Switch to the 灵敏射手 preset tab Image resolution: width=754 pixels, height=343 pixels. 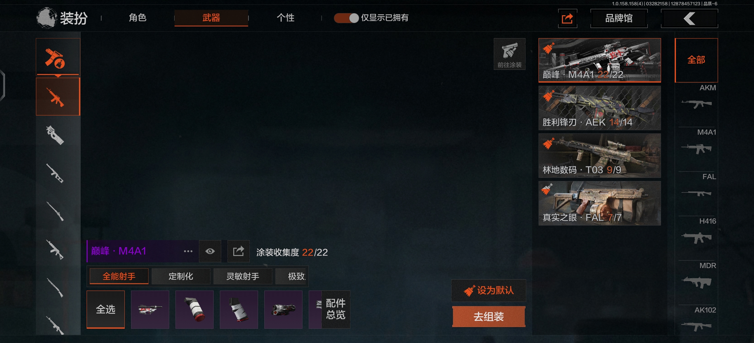(243, 276)
